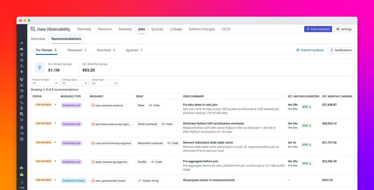Expand status dropdown for user-enrichment-by-segment row
Viewport: 374px width, 190px height.
click(x=55, y=142)
